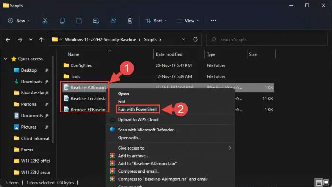Image resolution: width=332 pixels, height=187 pixels.
Task: Click the '11 KB' size cell
Action: pyautogui.click(x=267, y=98)
